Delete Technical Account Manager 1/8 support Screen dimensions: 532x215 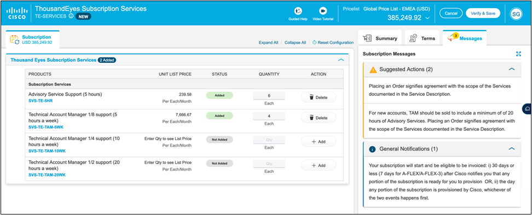(319, 118)
